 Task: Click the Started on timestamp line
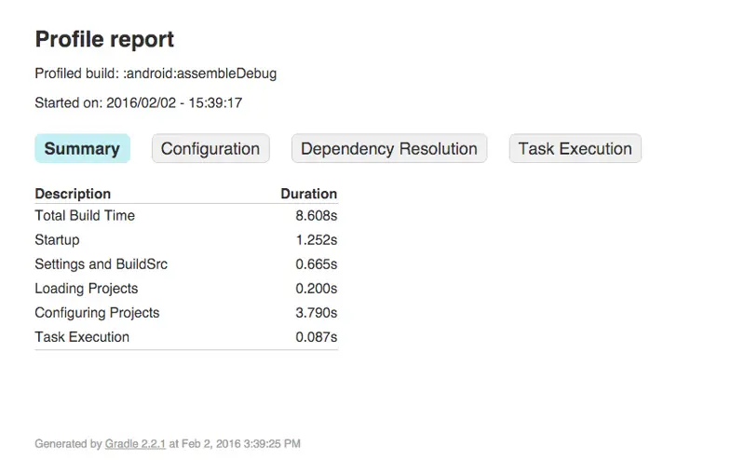138,102
